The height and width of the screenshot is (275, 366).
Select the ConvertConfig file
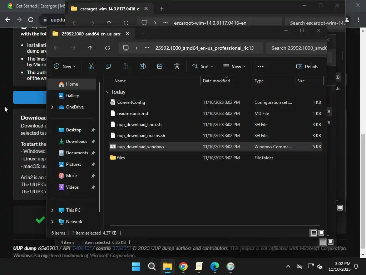[216, 102]
